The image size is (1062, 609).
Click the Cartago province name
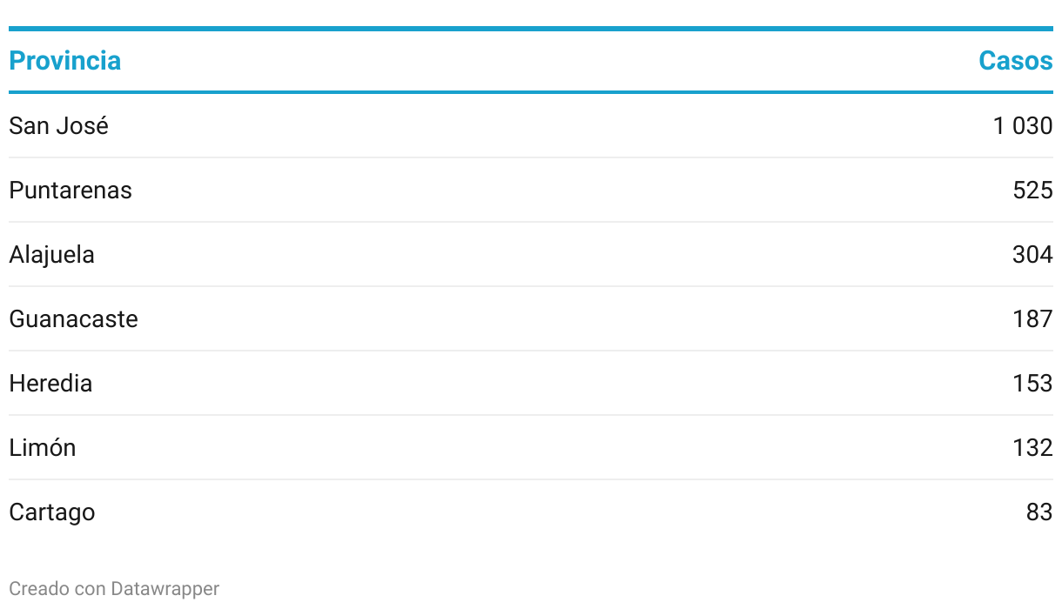pos(52,512)
